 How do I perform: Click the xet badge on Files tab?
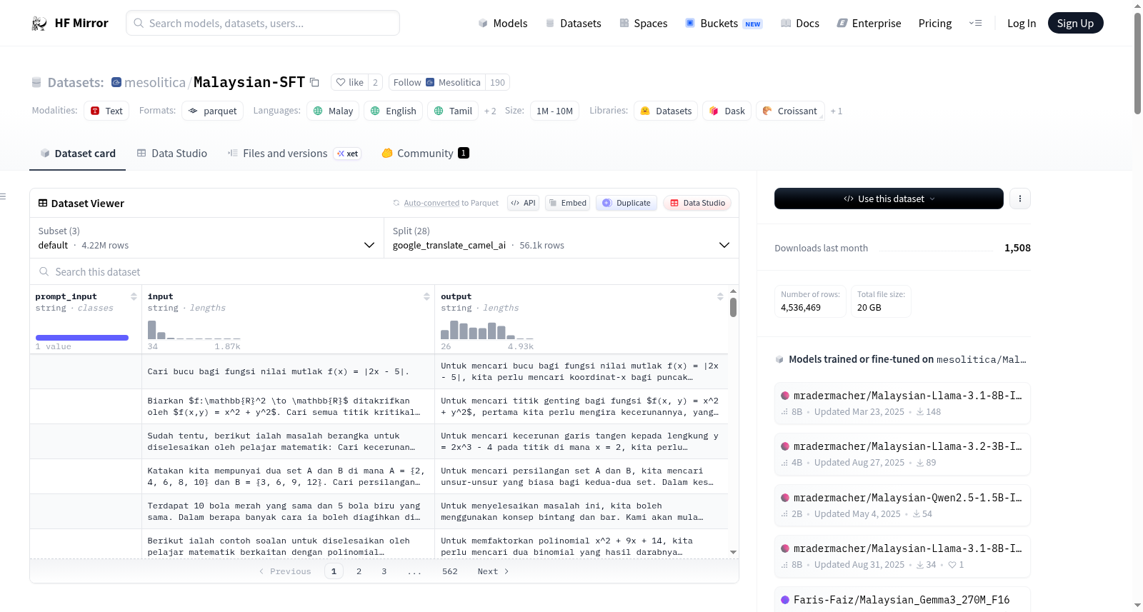[348, 154]
